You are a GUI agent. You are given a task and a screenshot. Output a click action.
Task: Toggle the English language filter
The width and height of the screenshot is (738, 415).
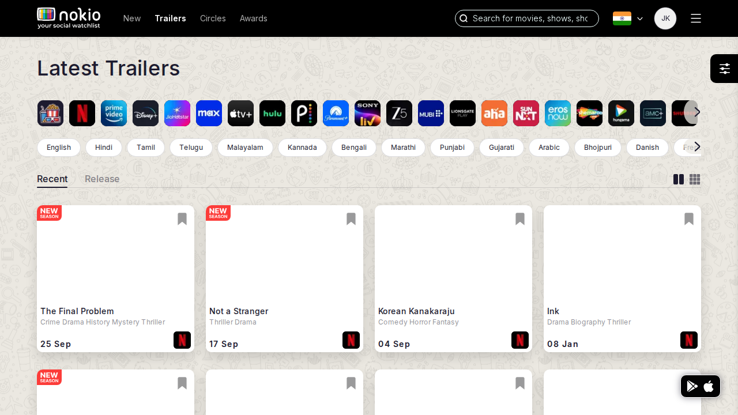[x=59, y=148]
